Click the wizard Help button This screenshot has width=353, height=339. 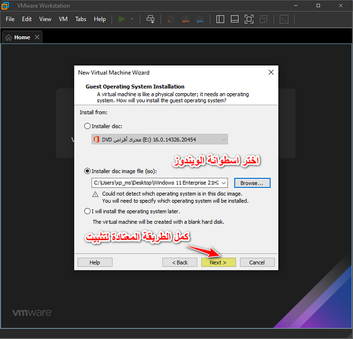coord(95,262)
